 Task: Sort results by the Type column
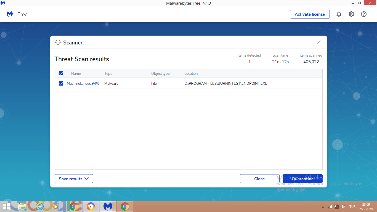point(108,74)
